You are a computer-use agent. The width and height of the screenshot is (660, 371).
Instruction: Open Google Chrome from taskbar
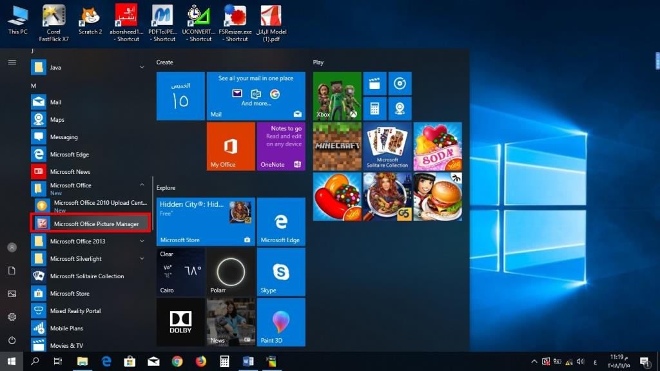coord(177,361)
